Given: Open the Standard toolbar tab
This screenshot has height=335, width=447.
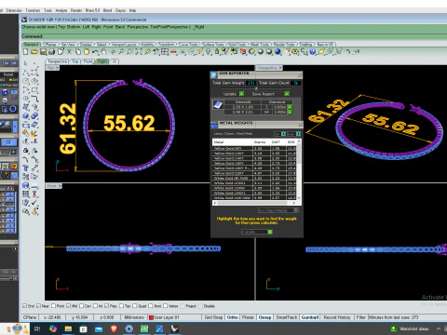Looking at the screenshot, I should pos(31,45).
